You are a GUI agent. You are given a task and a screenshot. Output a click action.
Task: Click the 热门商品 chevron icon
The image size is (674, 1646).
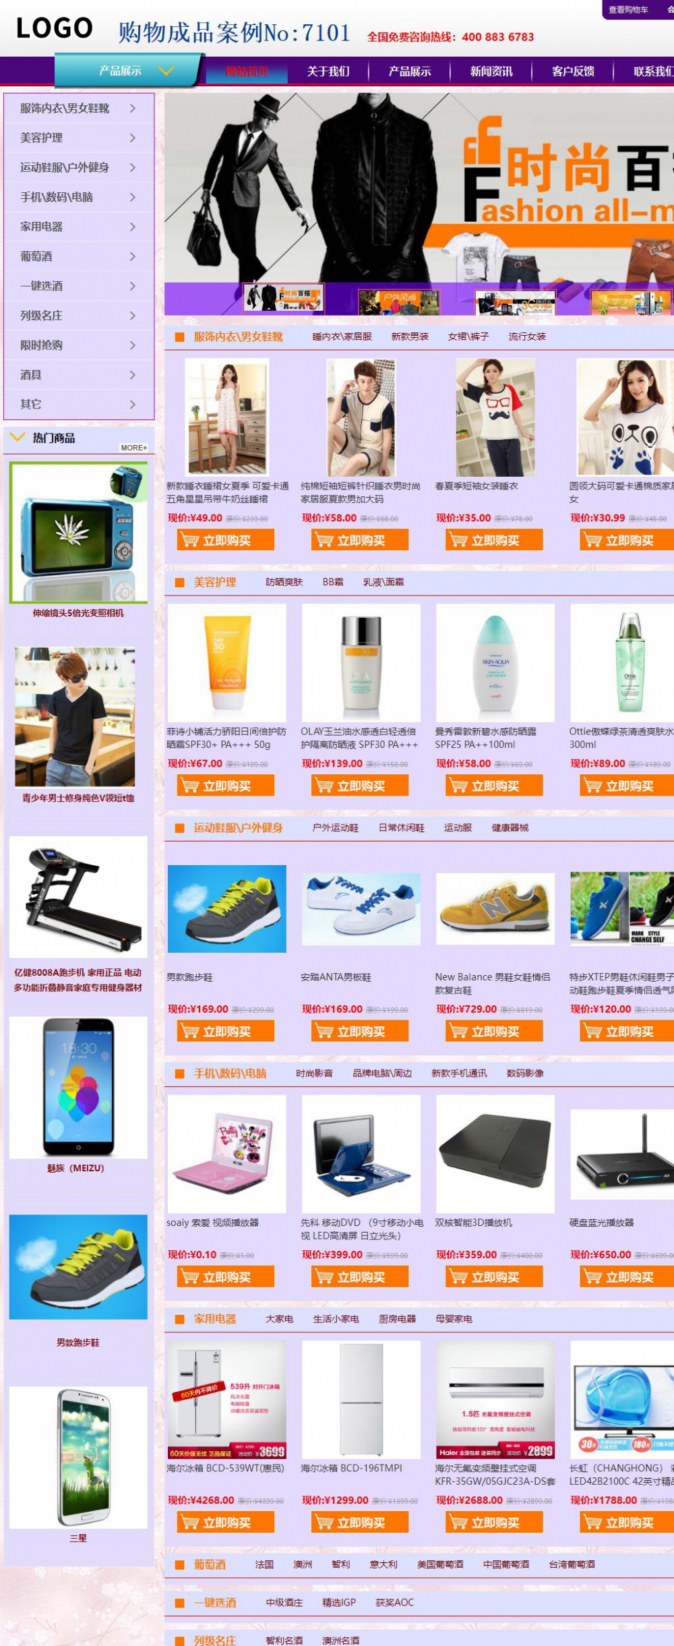tap(18, 437)
